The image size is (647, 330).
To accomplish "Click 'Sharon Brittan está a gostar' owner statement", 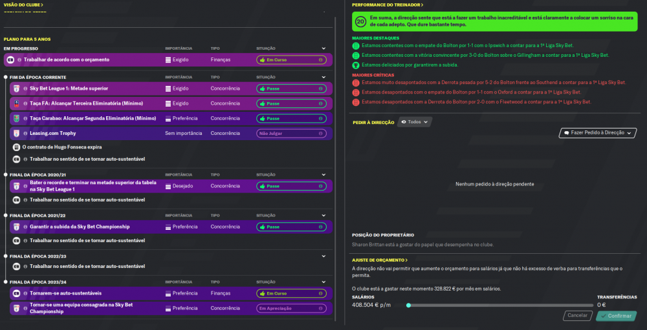I will 423,245.
